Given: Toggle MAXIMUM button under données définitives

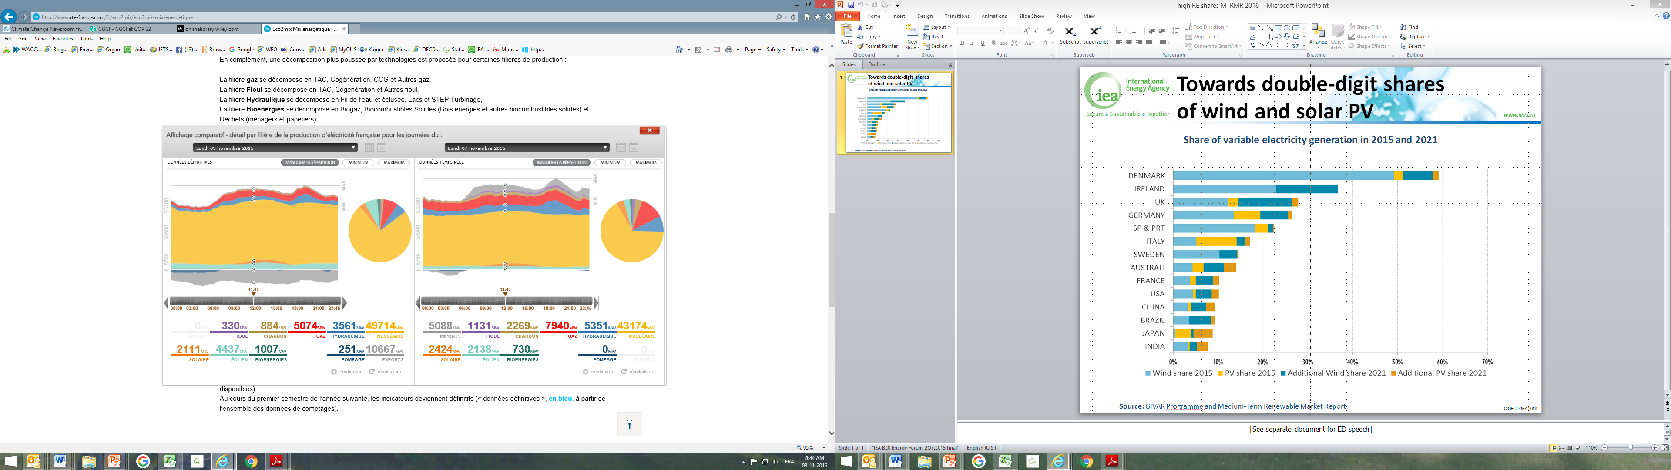Looking at the screenshot, I should pyautogui.click(x=394, y=163).
